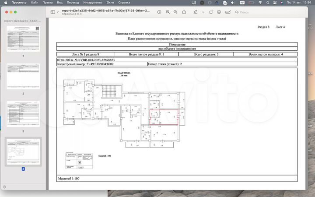Toggle the sidebar view button
The height and width of the screenshot is (197, 315).
click(52, 12)
